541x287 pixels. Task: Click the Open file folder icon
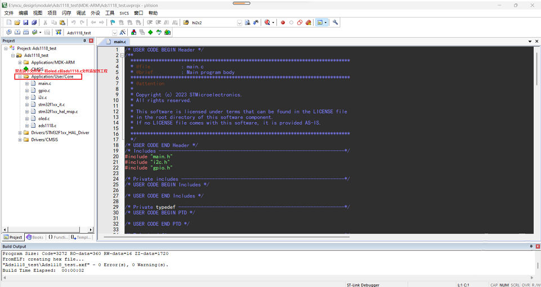(17, 23)
